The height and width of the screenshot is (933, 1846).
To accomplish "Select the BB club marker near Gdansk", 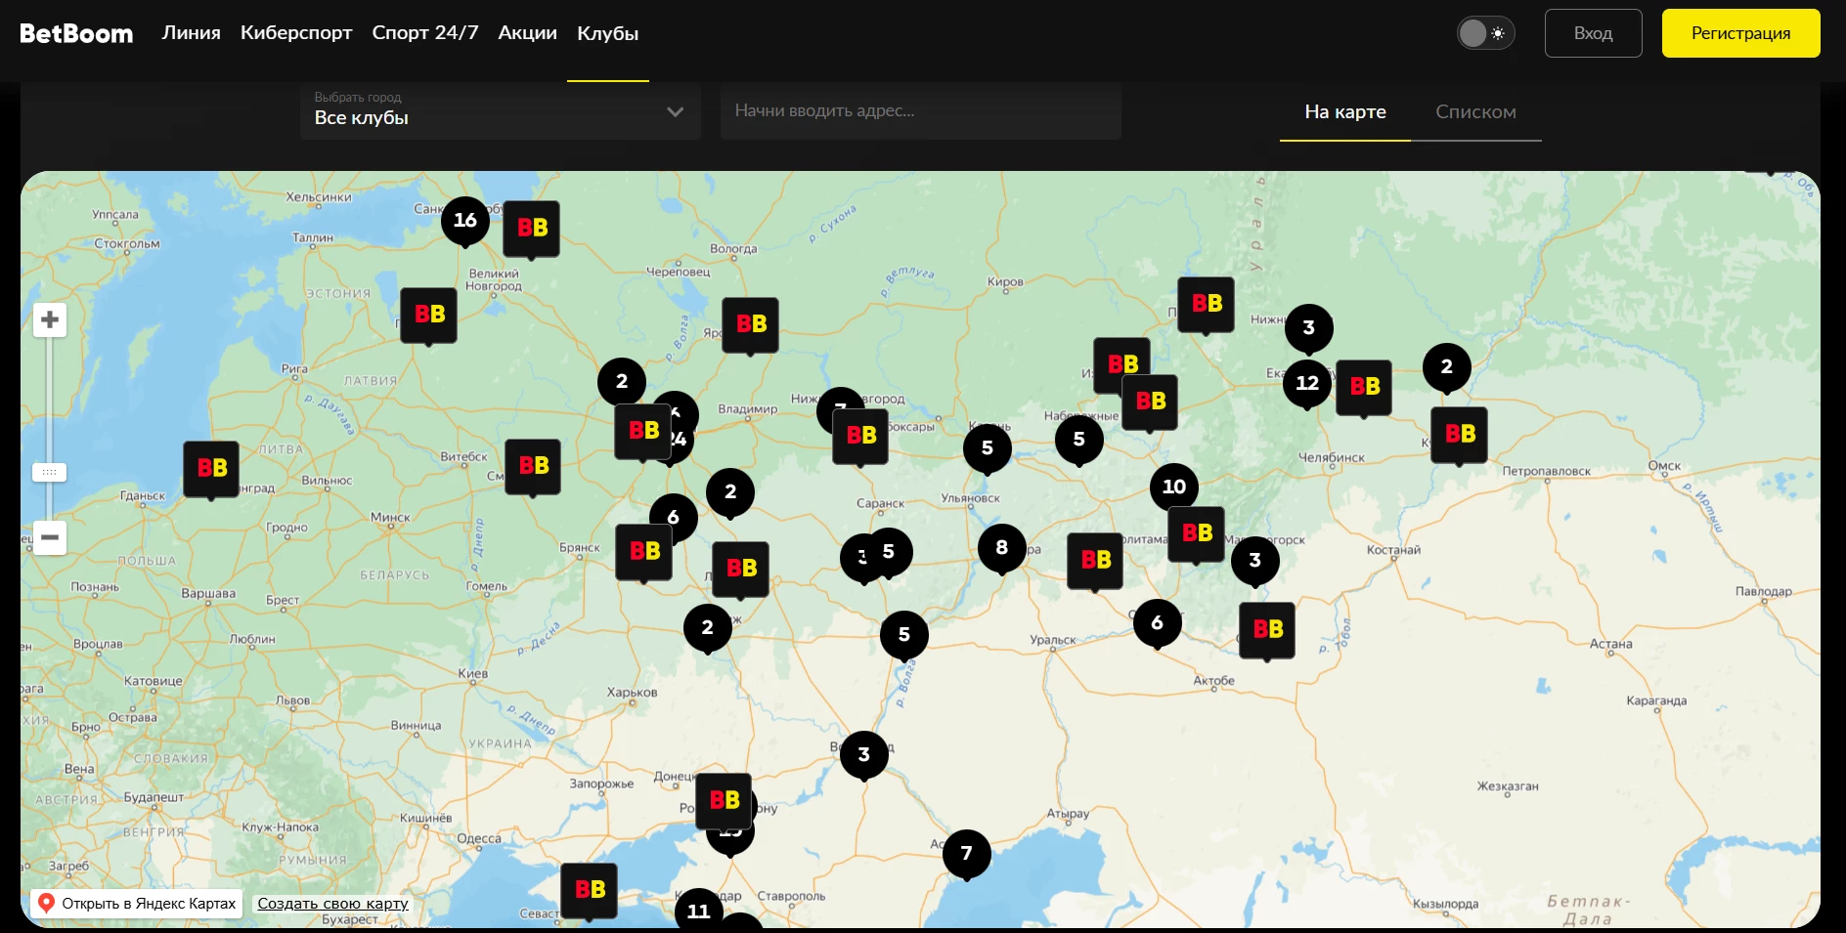I will click(211, 468).
